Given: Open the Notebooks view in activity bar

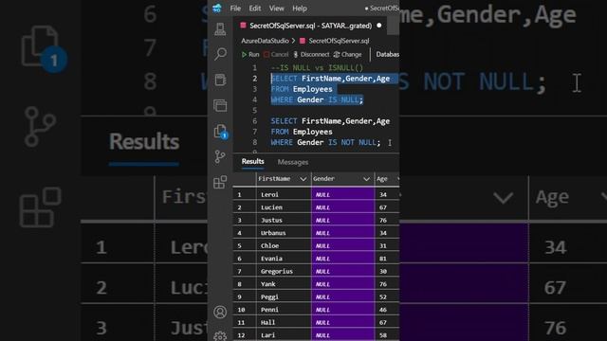Looking at the screenshot, I should coord(220,80).
